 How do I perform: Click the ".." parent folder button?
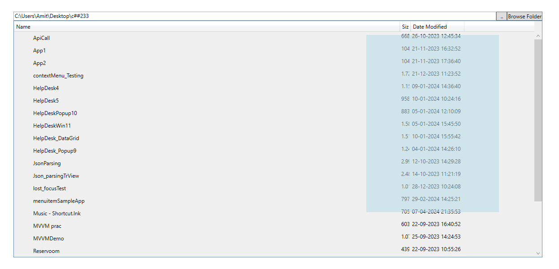tap(501, 16)
